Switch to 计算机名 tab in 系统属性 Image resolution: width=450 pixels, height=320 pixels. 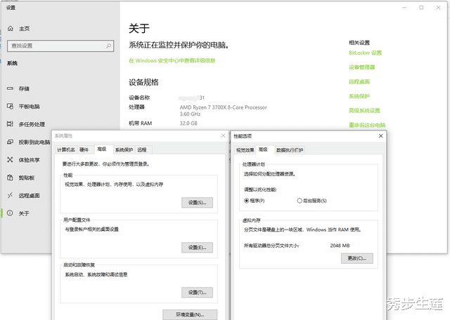pyautogui.click(x=66, y=150)
